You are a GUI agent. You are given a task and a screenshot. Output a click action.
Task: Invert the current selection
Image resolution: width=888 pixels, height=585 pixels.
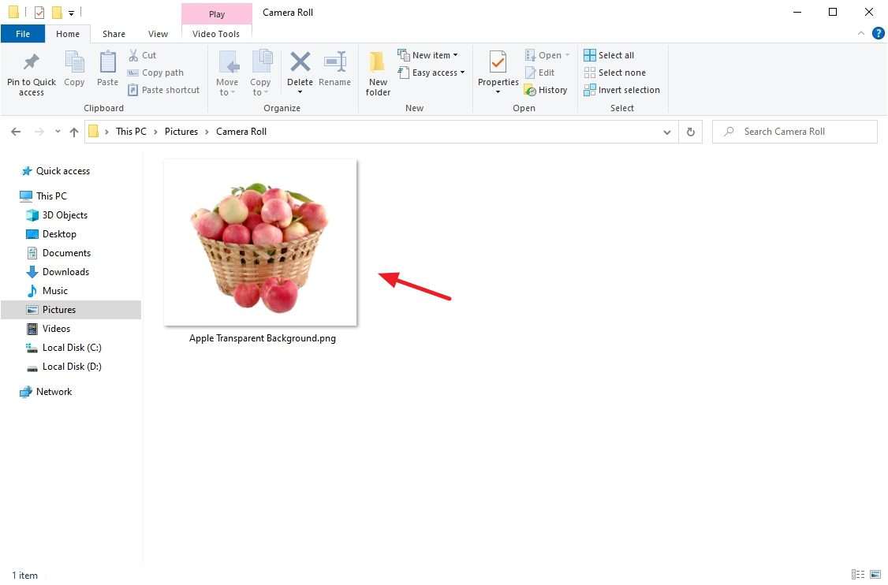[x=621, y=90]
